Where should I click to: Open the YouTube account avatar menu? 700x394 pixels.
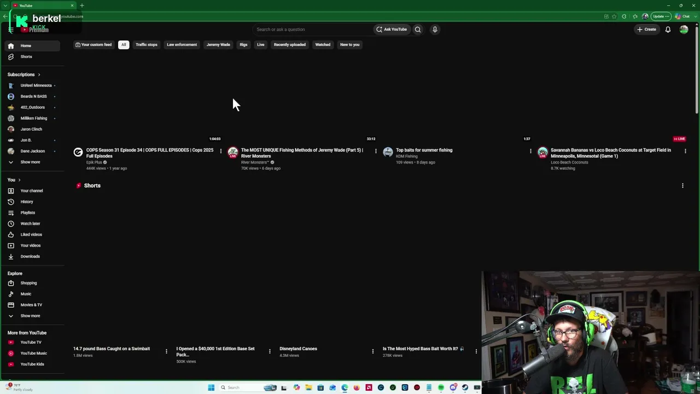(x=684, y=30)
